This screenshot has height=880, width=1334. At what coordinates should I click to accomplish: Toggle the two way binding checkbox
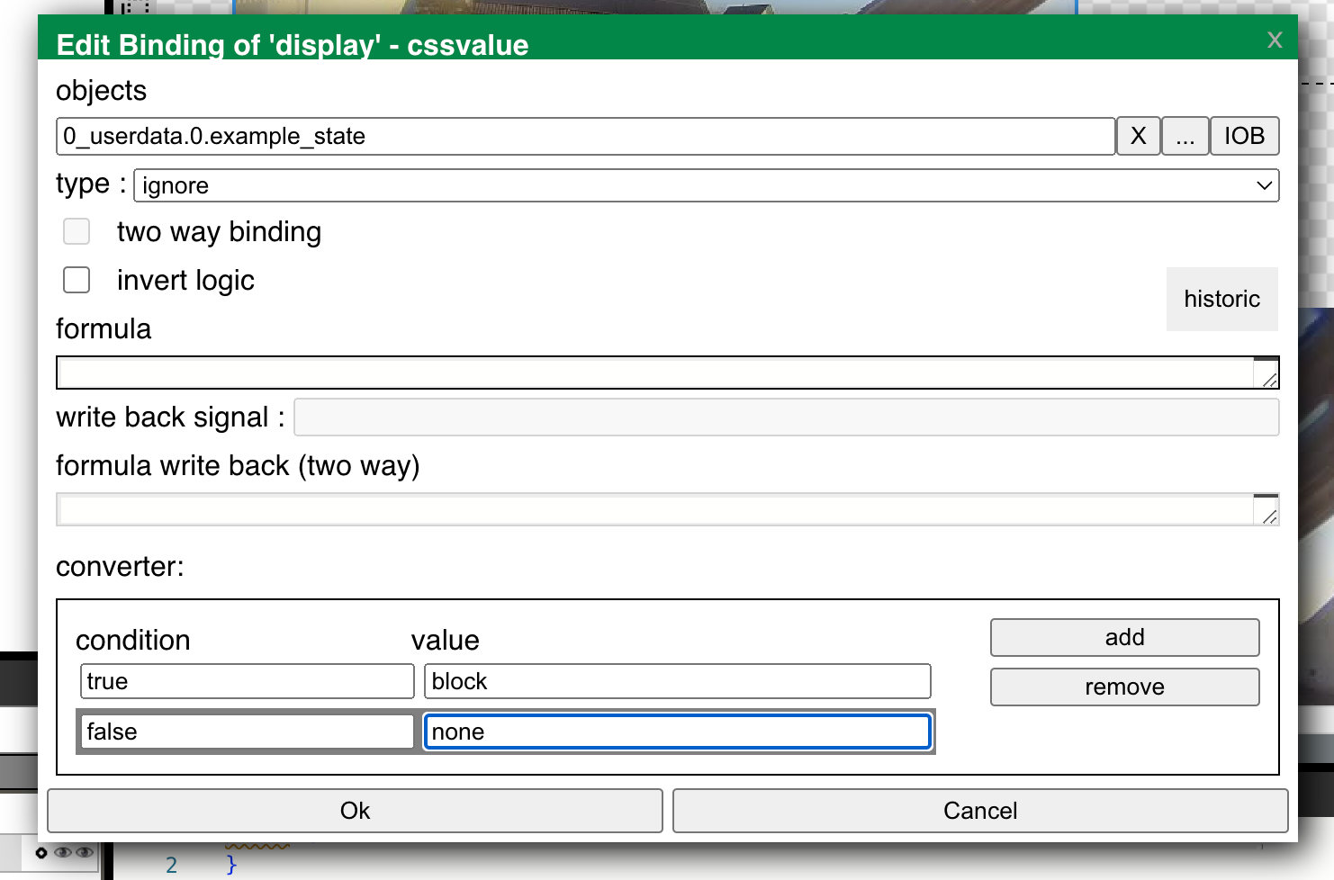[77, 231]
